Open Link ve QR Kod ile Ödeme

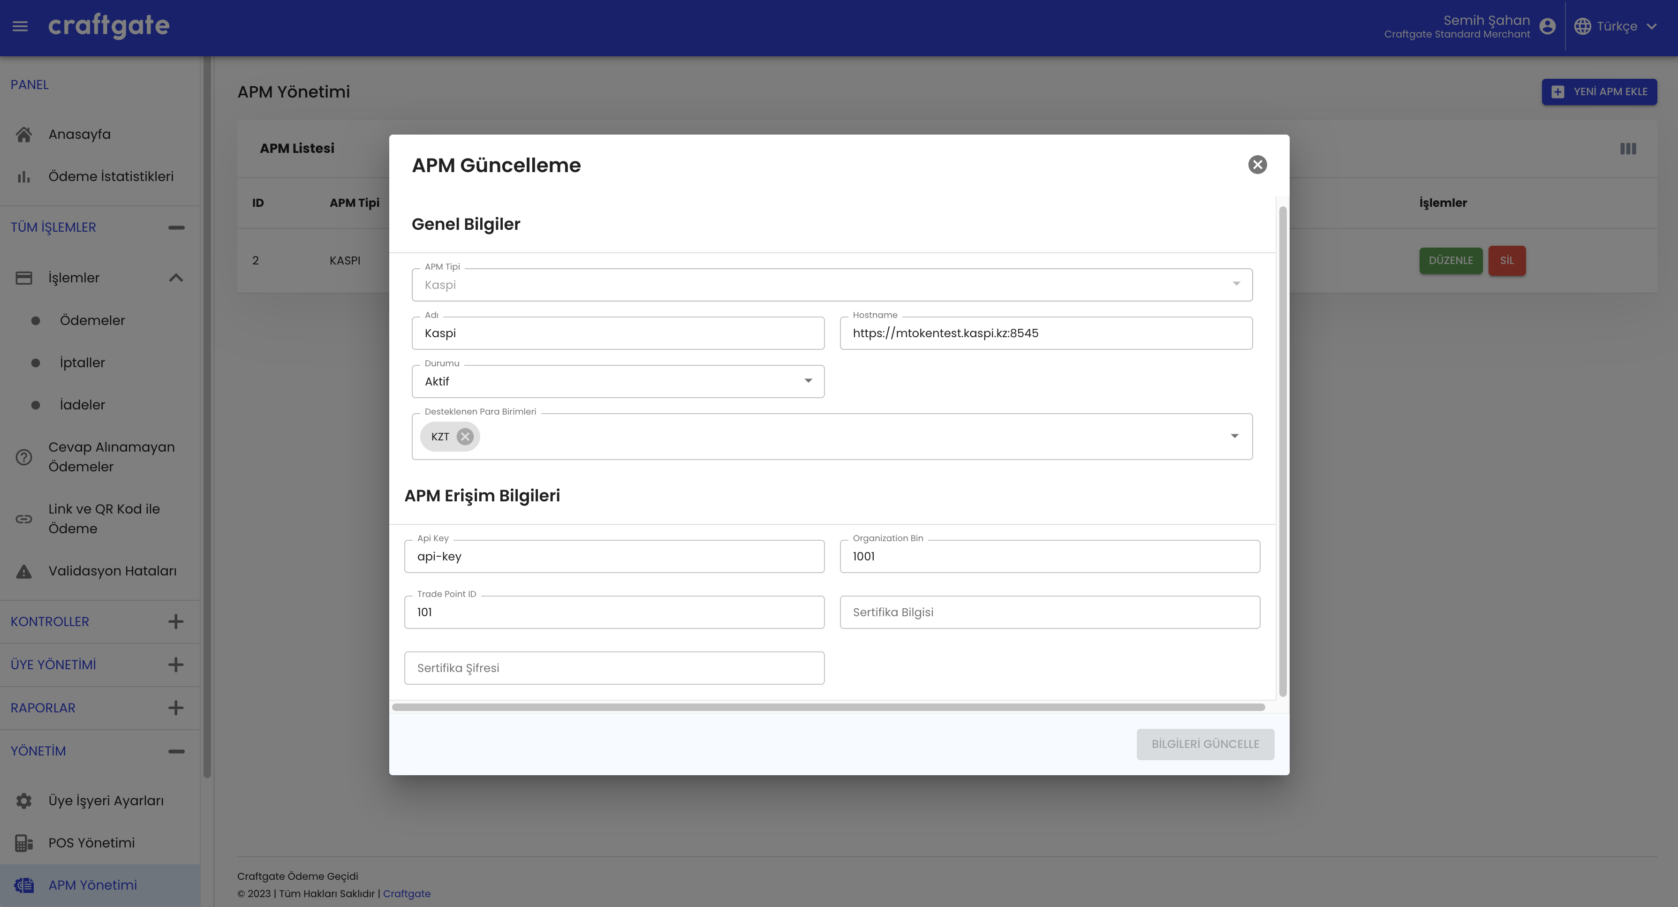pyautogui.click(x=100, y=519)
